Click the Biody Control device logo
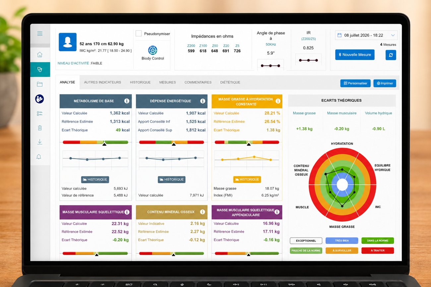431x287 pixels. click(153, 50)
